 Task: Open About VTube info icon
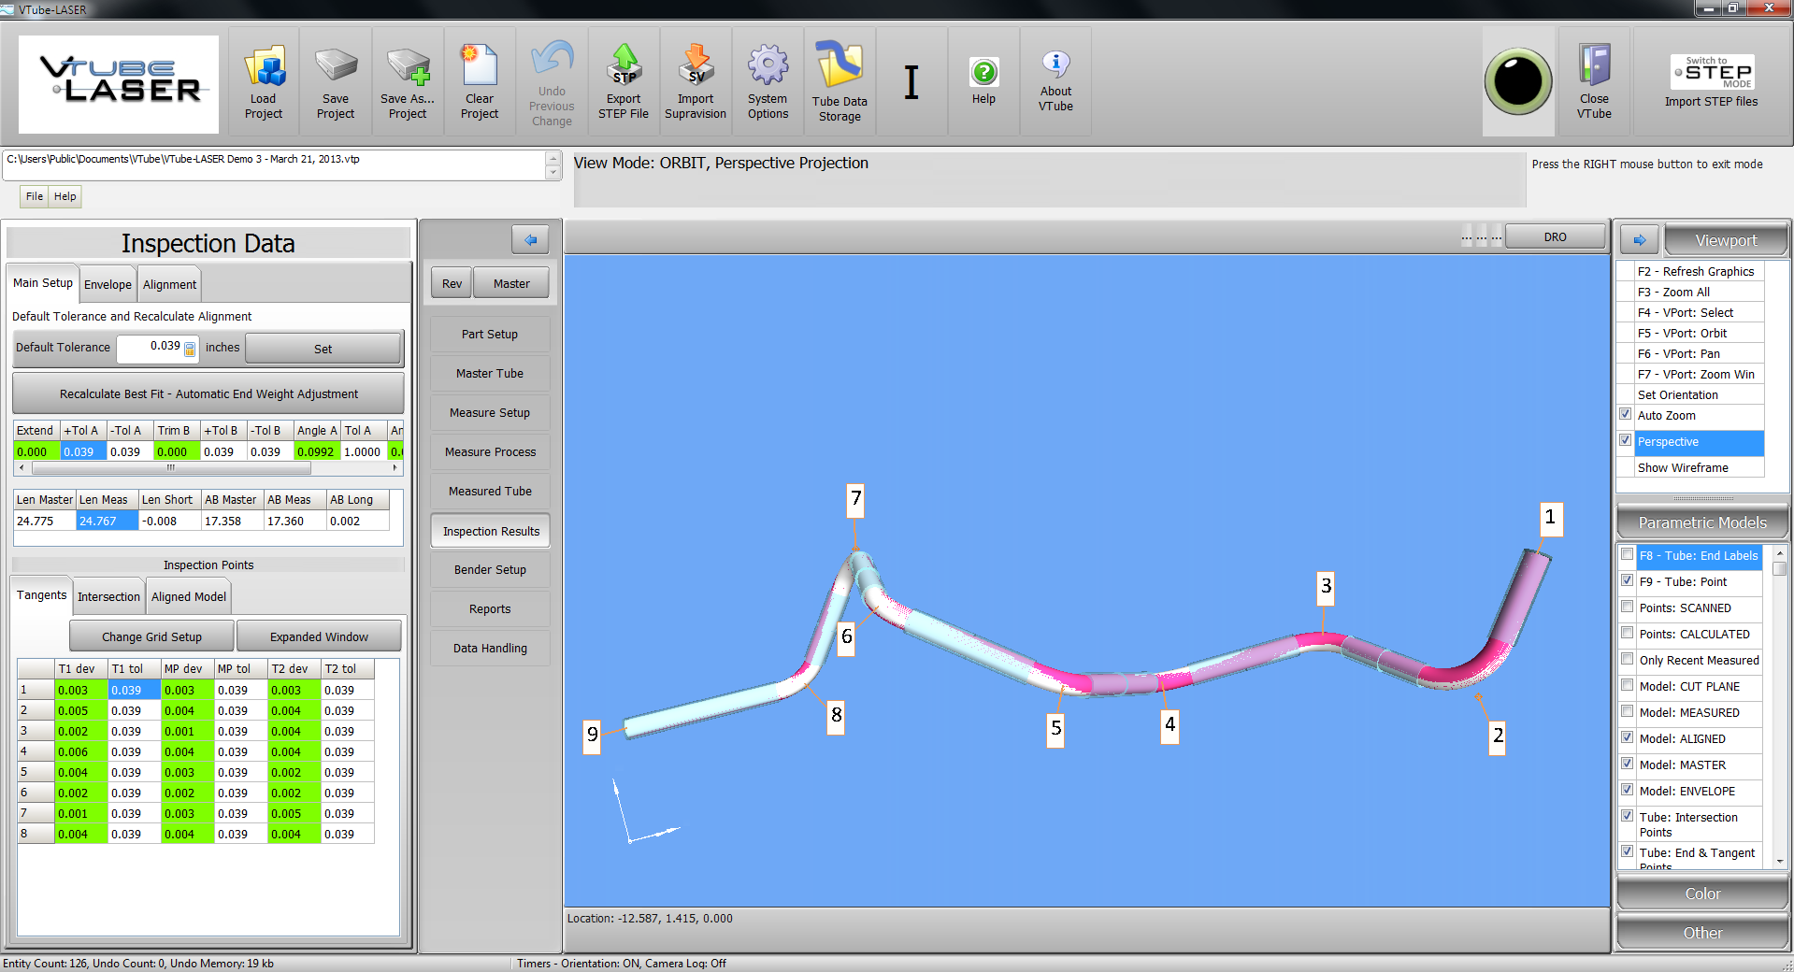pyautogui.click(x=1055, y=64)
